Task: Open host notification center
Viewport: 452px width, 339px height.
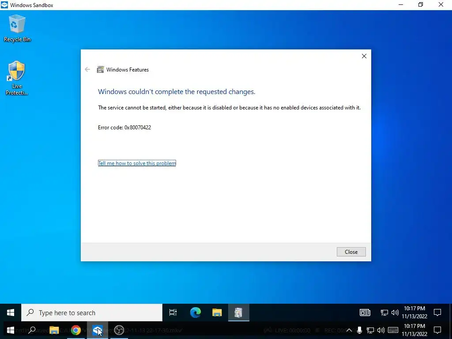Action: [437, 330]
